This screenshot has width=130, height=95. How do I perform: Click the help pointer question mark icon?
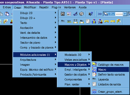(91, 14)
